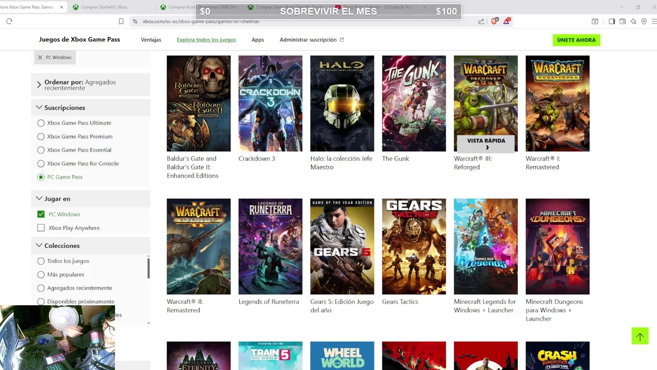Open The Gunk cover art
The height and width of the screenshot is (370, 657).
click(x=414, y=103)
